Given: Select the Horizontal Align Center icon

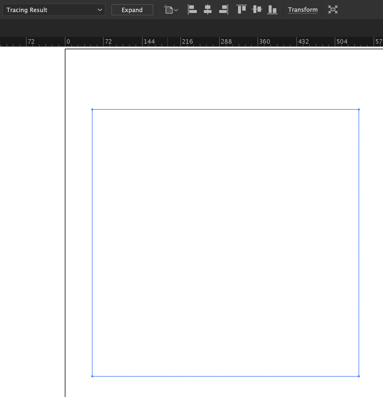Looking at the screenshot, I should (x=208, y=9).
